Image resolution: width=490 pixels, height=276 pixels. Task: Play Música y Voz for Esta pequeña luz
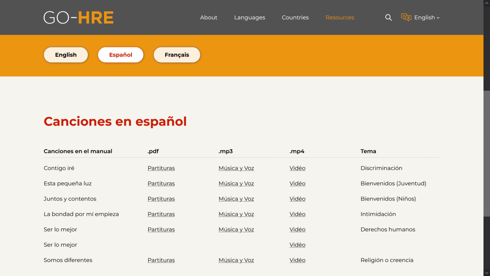(x=236, y=183)
